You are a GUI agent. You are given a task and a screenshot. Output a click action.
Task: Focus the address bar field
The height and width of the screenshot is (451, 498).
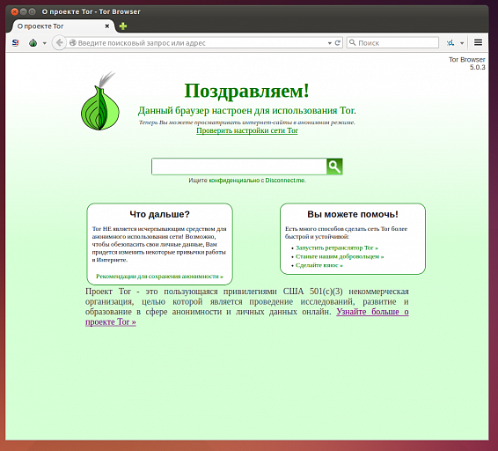[x=203, y=42]
